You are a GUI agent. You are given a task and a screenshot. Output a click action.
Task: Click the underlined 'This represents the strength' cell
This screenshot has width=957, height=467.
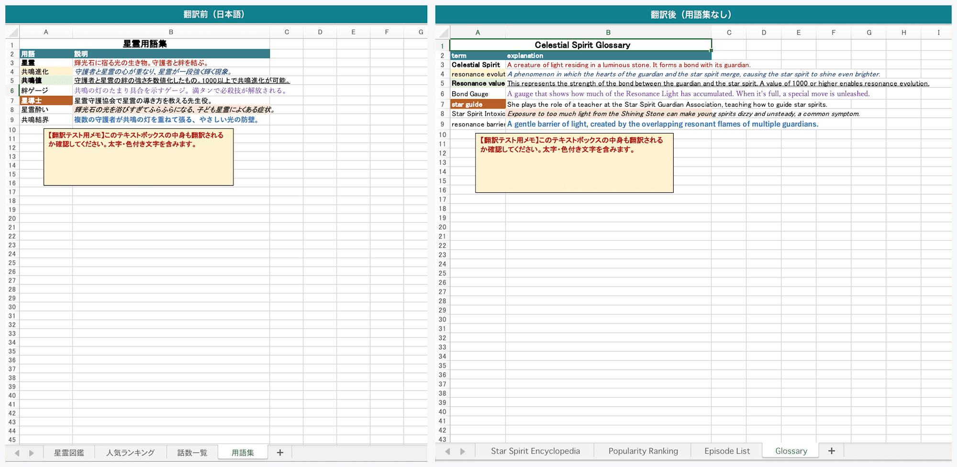(x=718, y=83)
